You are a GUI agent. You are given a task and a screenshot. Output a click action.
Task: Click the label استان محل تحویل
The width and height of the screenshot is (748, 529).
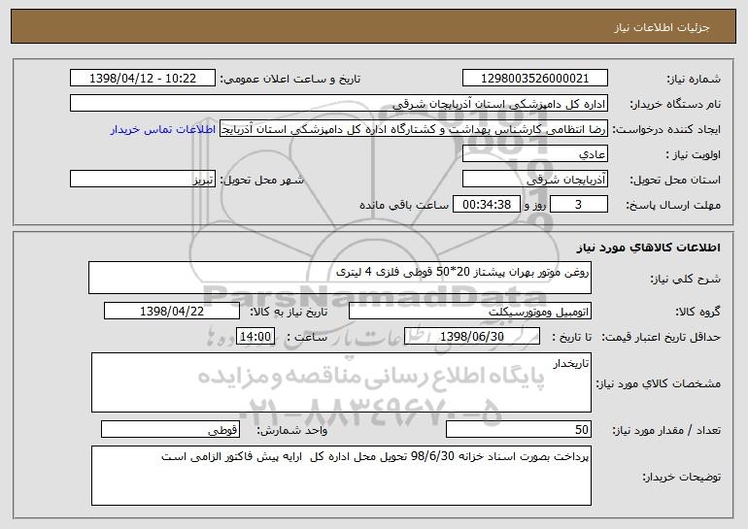tap(675, 181)
